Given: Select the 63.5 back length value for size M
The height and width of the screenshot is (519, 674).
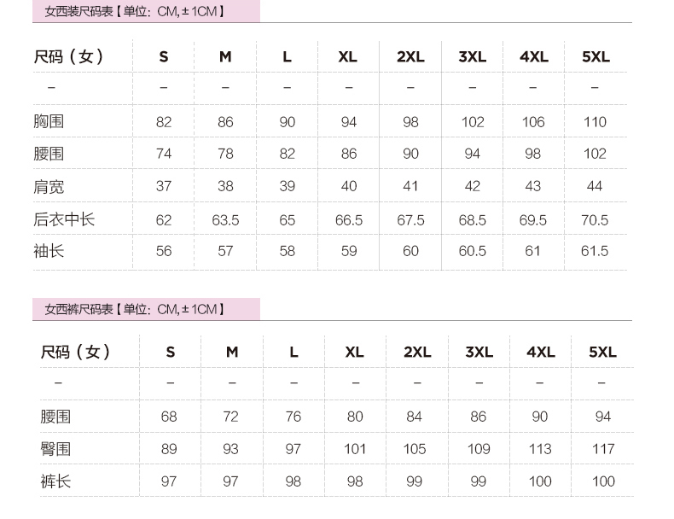Looking at the screenshot, I should click(225, 220).
